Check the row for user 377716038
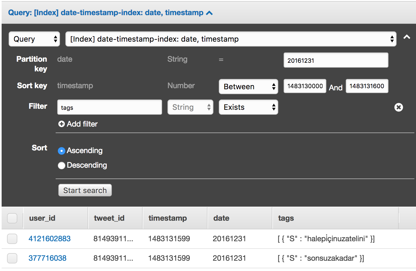Screen dimensions: 416x271 click(12, 258)
